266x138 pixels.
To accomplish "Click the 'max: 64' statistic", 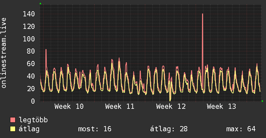I will (241, 129).
